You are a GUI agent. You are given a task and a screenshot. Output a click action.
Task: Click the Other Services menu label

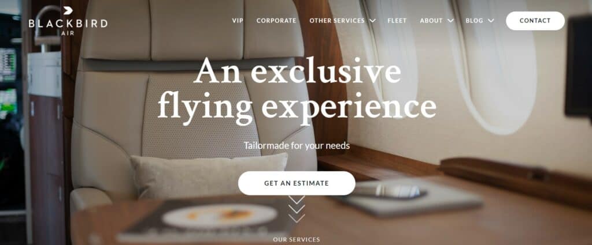click(x=337, y=21)
